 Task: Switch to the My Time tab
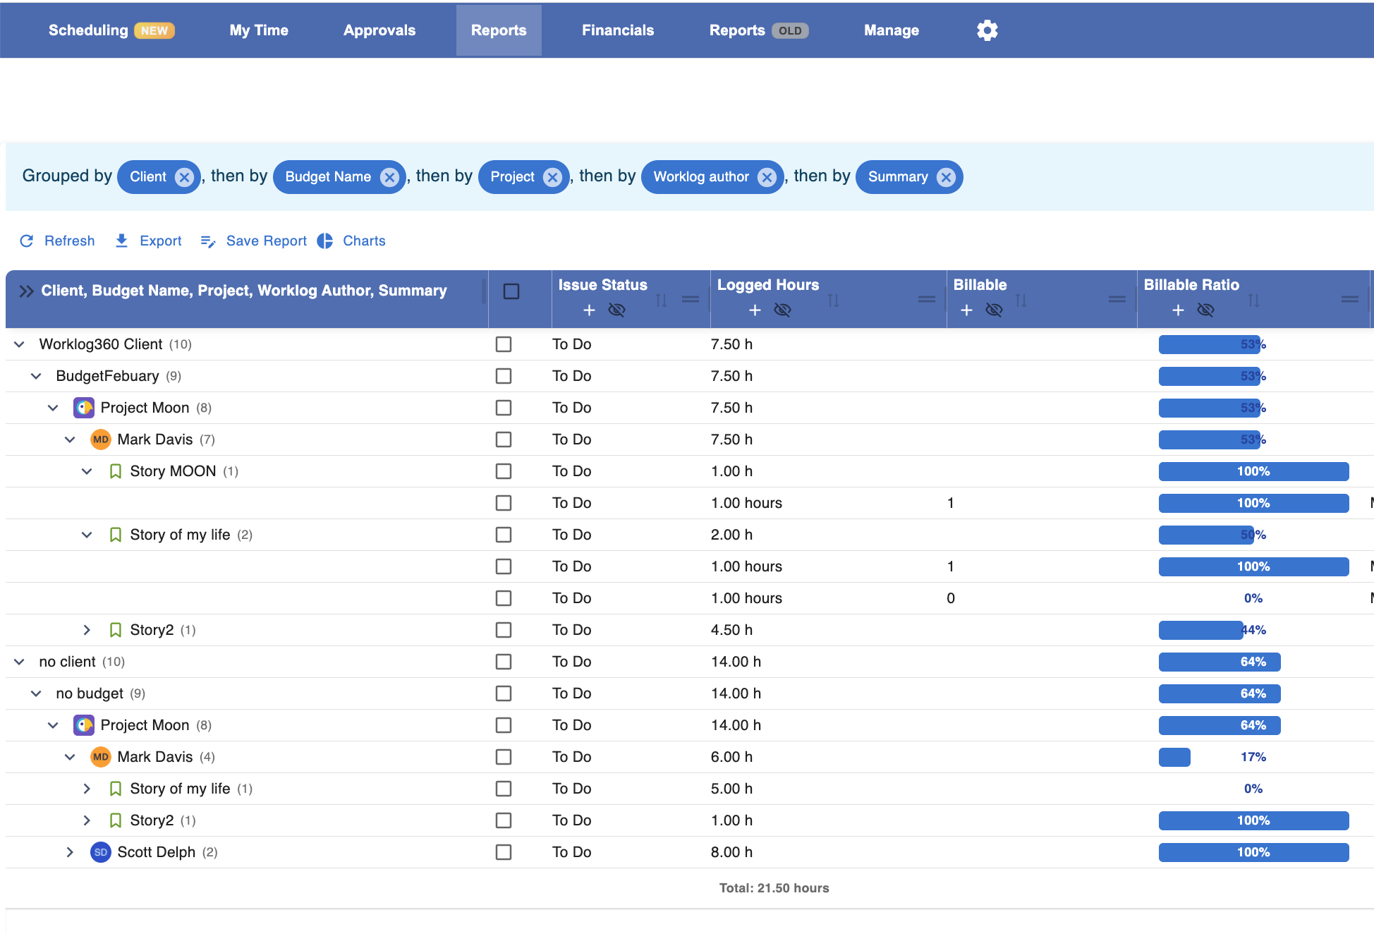click(x=259, y=30)
